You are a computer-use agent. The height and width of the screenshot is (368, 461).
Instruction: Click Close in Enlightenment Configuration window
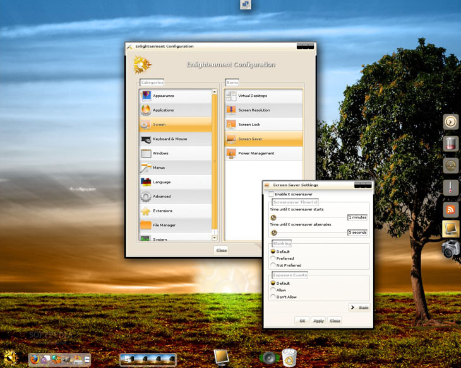click(x=221, y=250)
